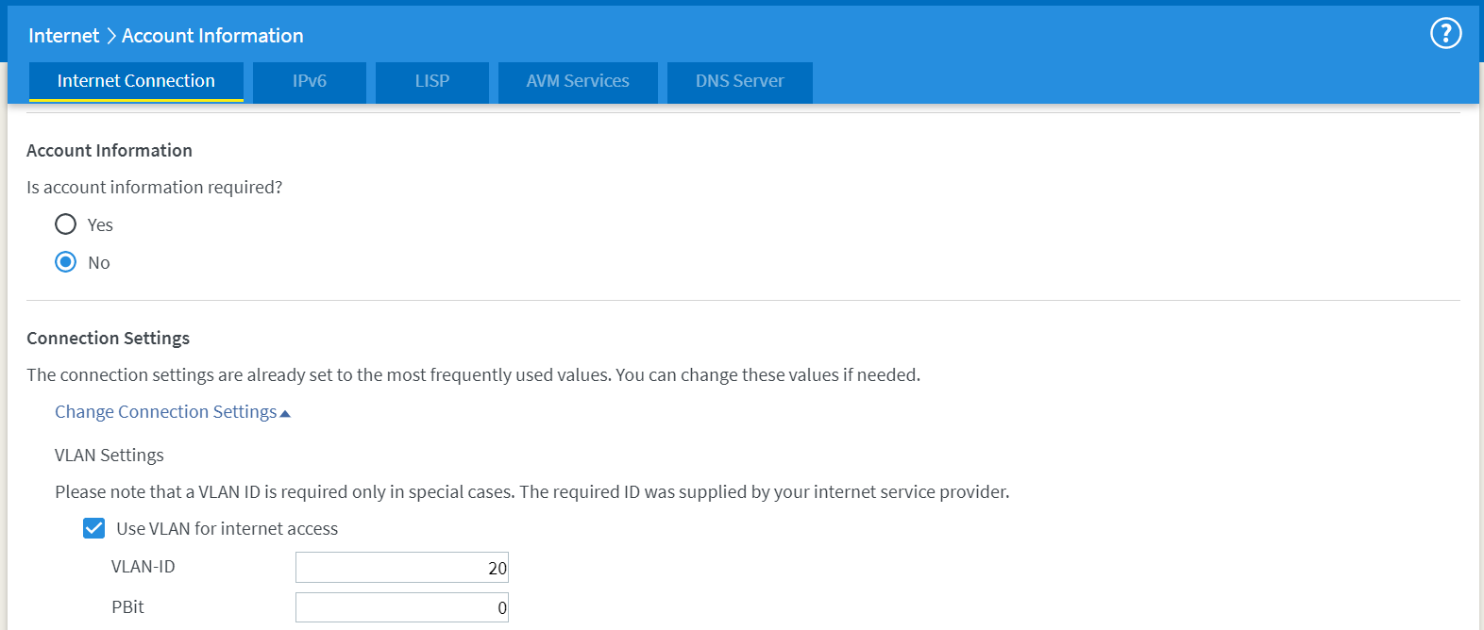Click the No option label text
The width and height of the screenshot is (1484, 630).
[99, 263]
